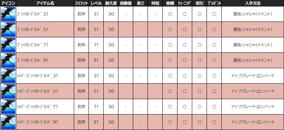This screenshot has width=284, height=130.
Task: Click 調合:シャシャ(イベント) in the ゴシックローズロッド_91 row
Action: pyautogui.click(x=253, y=60)
